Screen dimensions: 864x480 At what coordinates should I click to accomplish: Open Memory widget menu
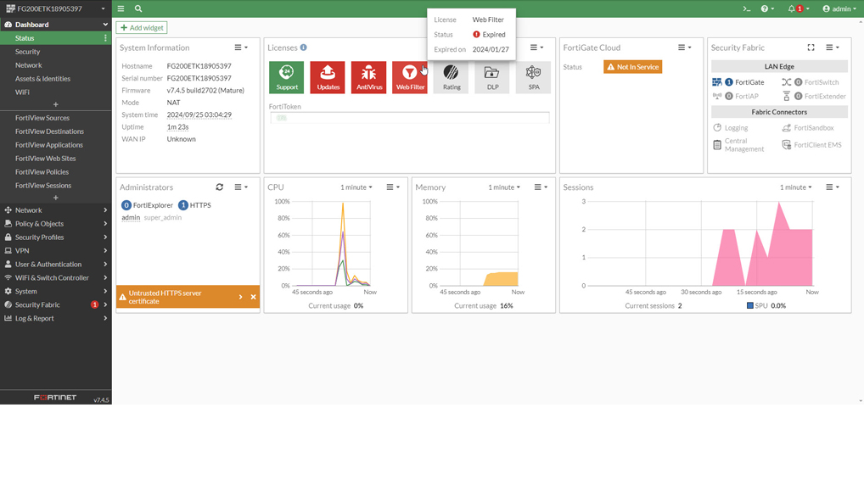tap(541, 187)
